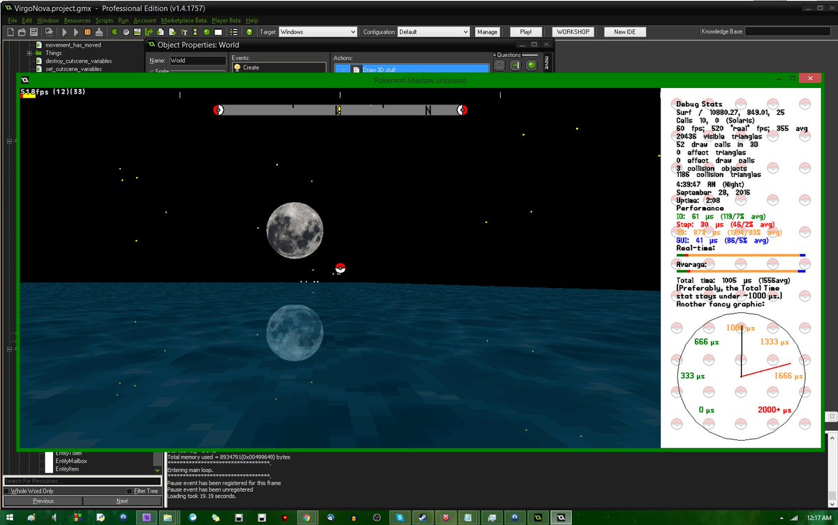Open the Resources menu
Viewport: 838px width, 525px height.
[77, 20]
